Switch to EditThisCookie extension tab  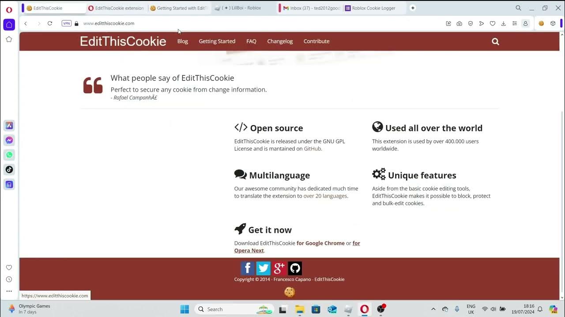pyautogui.click(x=116, y=8)
